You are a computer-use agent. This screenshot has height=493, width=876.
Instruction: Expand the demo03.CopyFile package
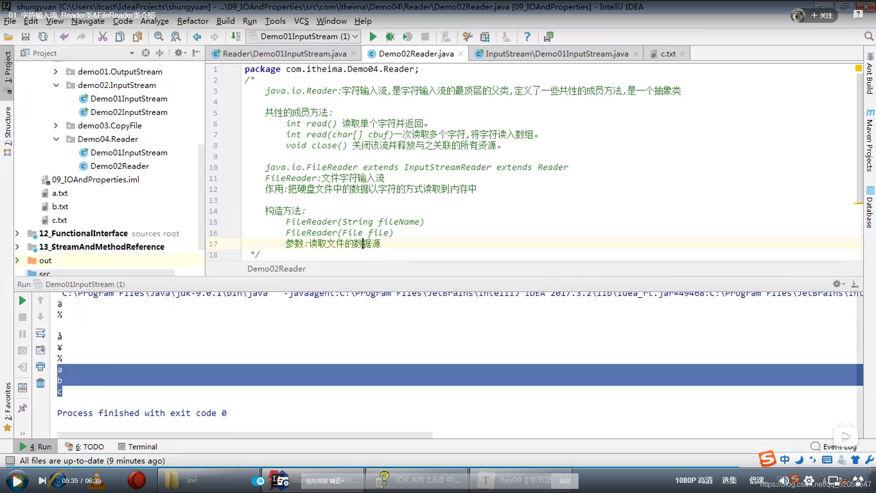[x=56, y=126]
